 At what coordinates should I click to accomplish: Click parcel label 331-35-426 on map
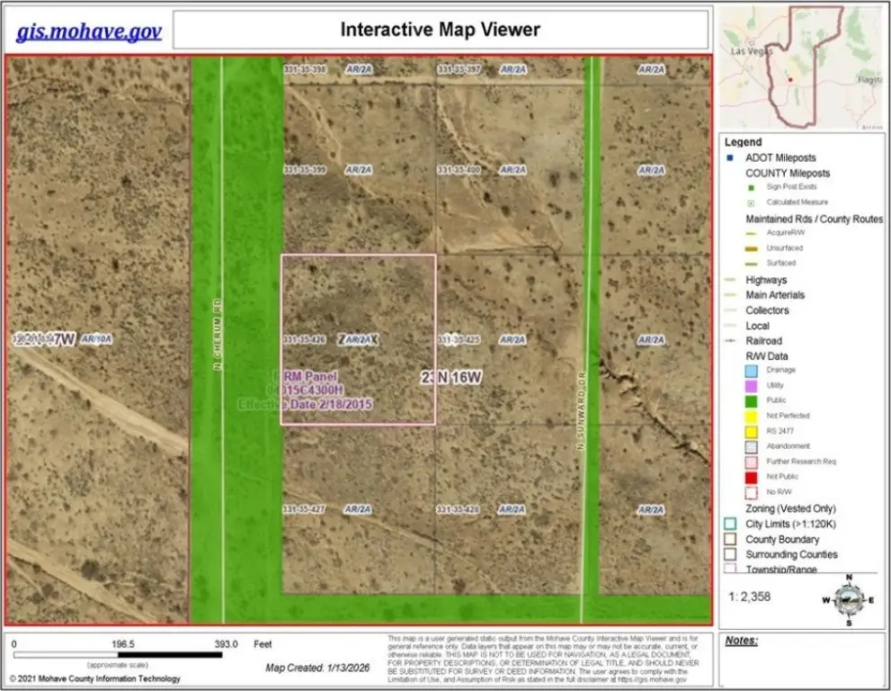[x=304, y=340]
